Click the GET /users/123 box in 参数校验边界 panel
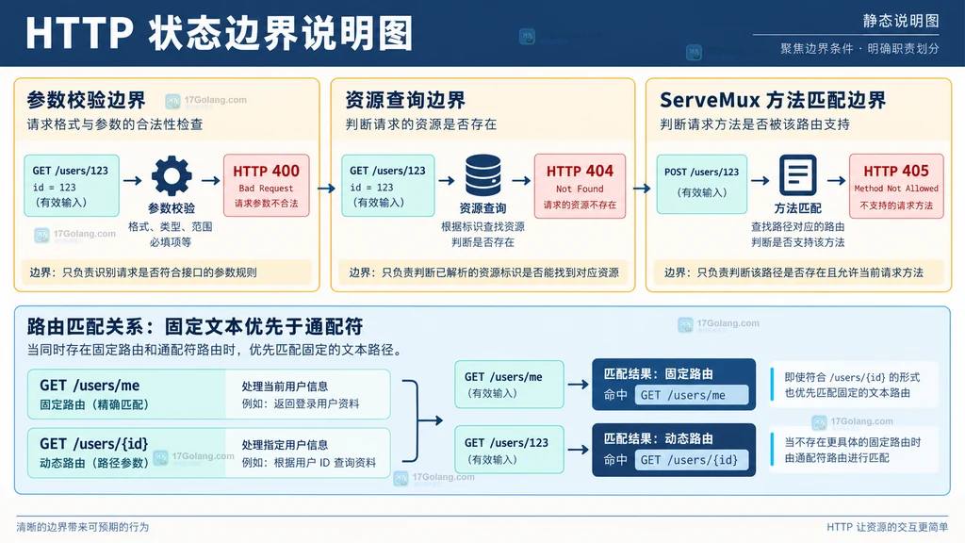The height and width of the screenshot is (543, 965). click(x=72, y=186)
